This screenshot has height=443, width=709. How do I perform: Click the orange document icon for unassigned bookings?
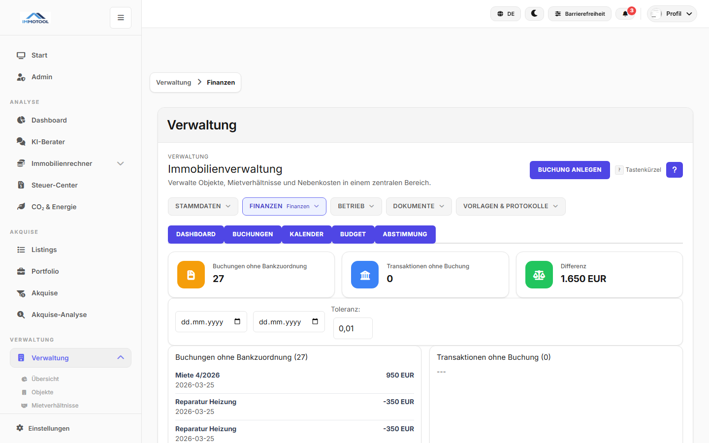191,275
